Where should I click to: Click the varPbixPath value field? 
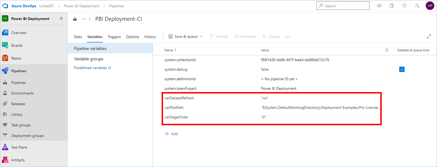[321, 107]
